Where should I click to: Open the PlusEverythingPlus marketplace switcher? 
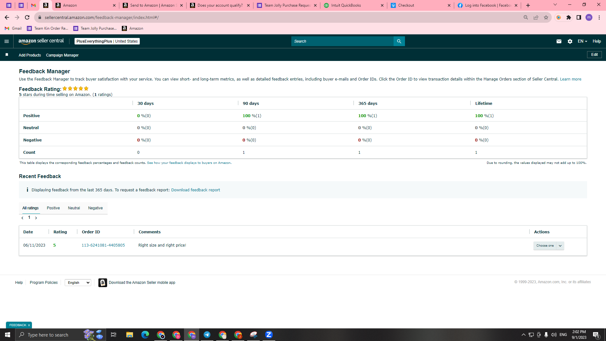click(x=107, y=41)
